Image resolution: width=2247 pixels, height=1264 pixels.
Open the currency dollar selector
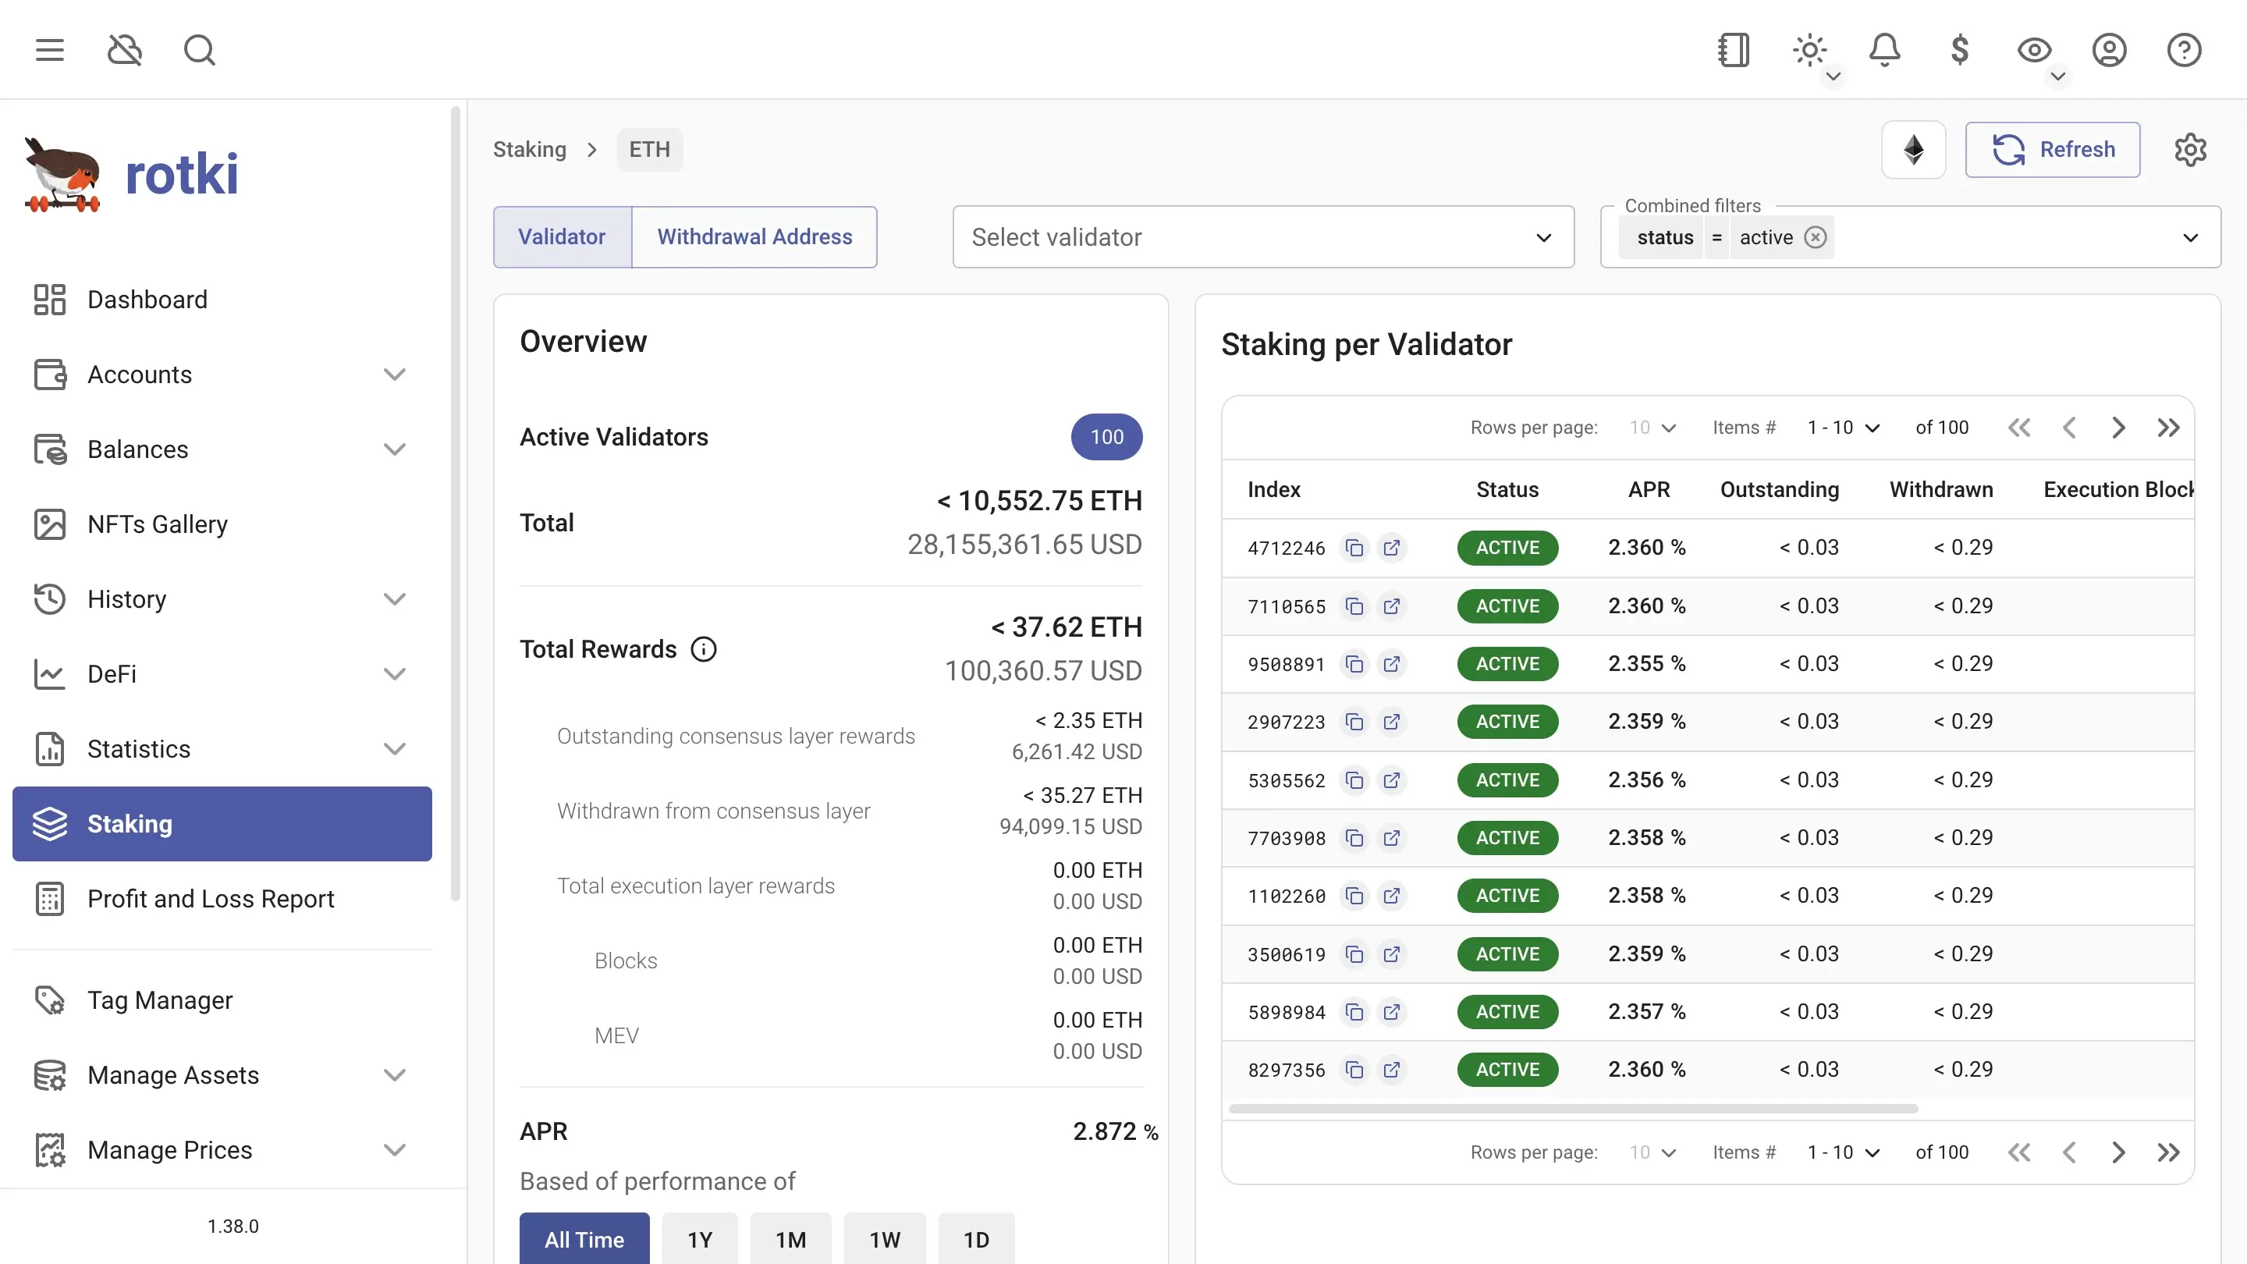(1959, 50)
